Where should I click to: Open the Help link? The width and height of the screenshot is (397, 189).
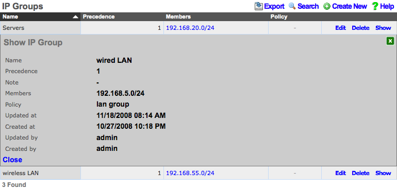coord(387,6)
